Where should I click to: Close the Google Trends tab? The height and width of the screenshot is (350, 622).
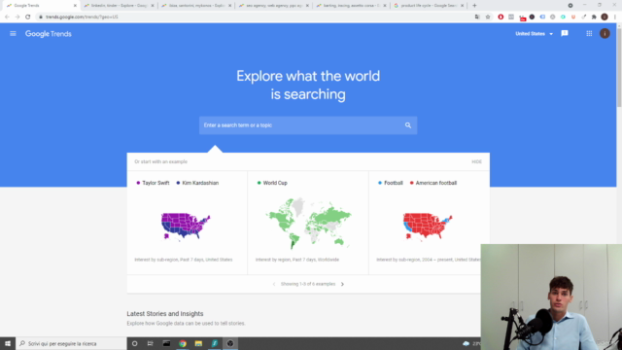click(75, 6)
